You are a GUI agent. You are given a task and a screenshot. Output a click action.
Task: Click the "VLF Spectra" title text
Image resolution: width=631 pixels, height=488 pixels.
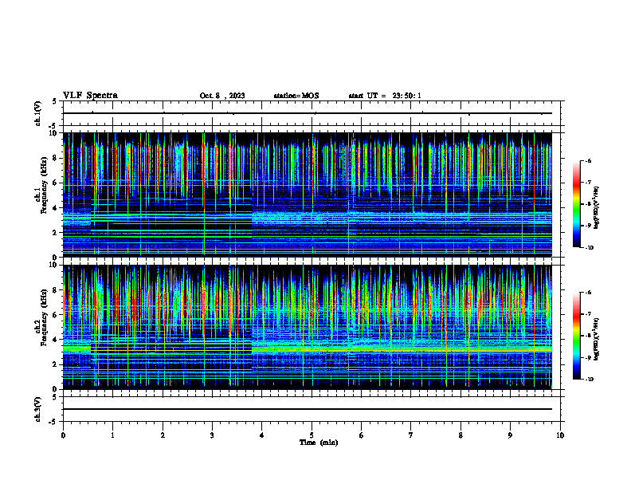[x=90, y=95]
